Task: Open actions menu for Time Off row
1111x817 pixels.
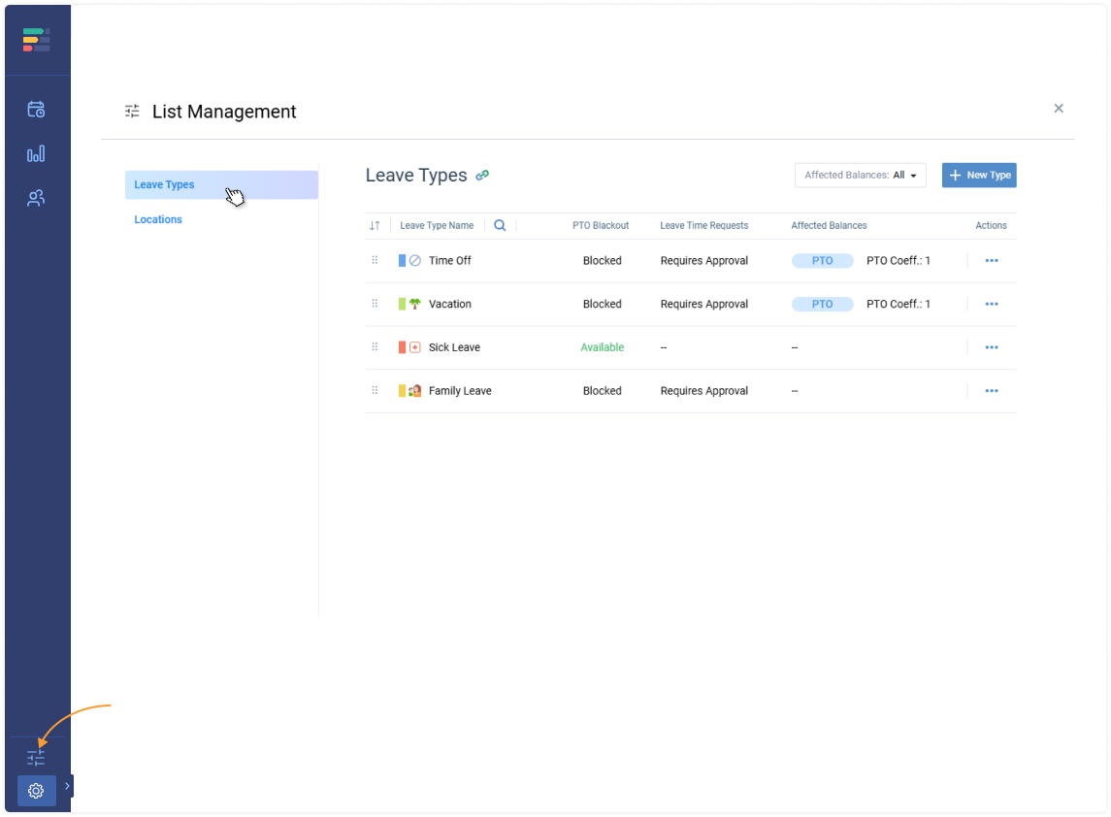Action: pos(991,261)
